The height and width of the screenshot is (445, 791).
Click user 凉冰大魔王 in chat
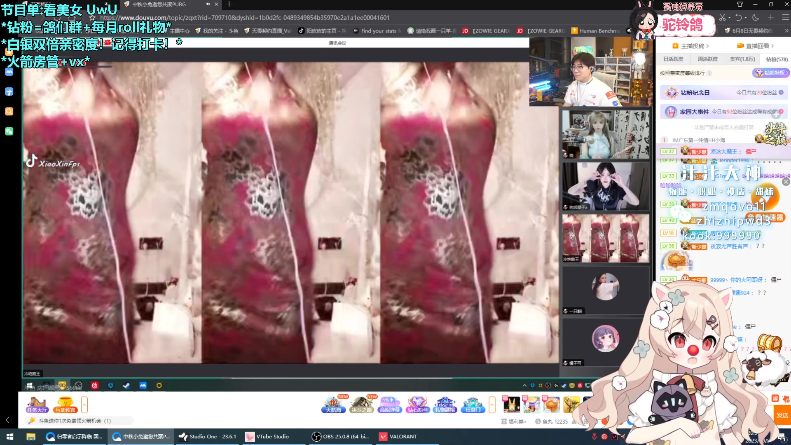click(x=723, y=152)
